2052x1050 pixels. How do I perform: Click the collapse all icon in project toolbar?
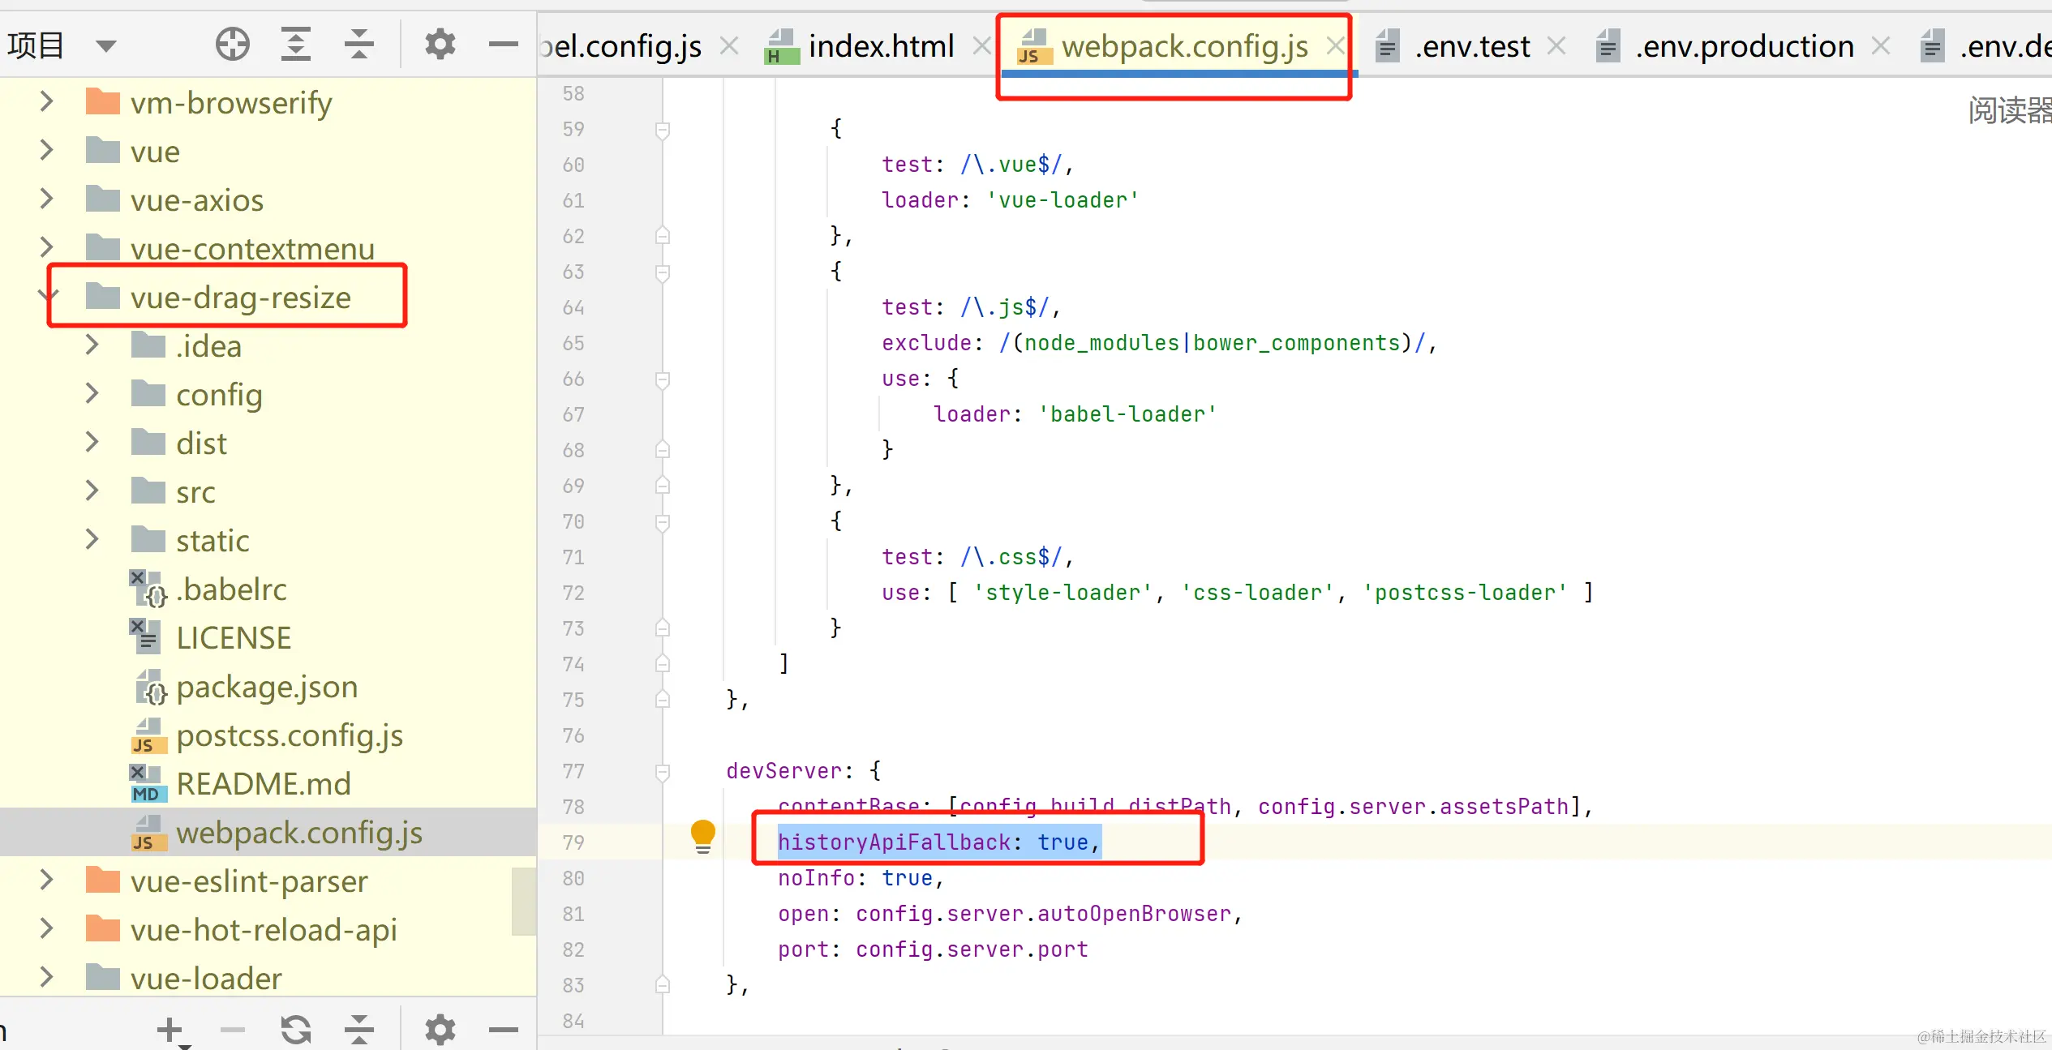(x=358, y=44)
